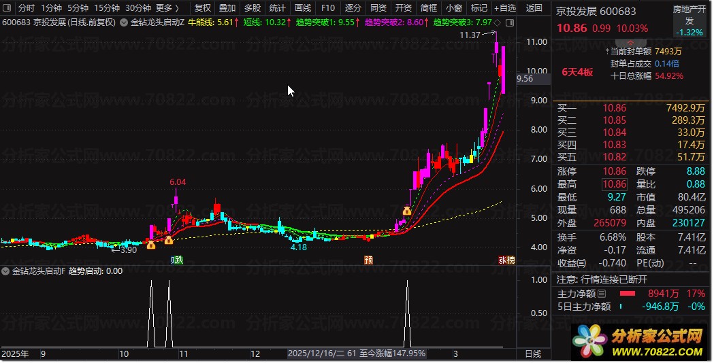Screen dimensions: 714x363
Task: Click the boxed 最高 10.86 value
Action: [614, 184]
